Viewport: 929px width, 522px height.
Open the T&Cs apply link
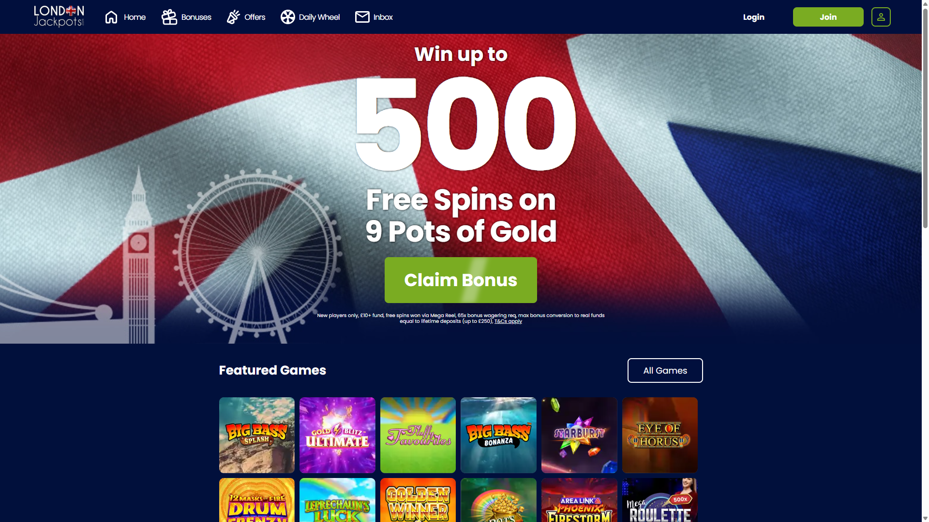pyautogui.click(x=508, y=321)
